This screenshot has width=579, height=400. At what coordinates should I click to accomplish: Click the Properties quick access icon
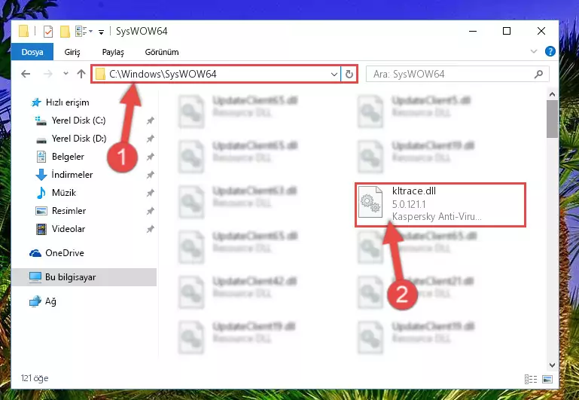tap(48, 32)
